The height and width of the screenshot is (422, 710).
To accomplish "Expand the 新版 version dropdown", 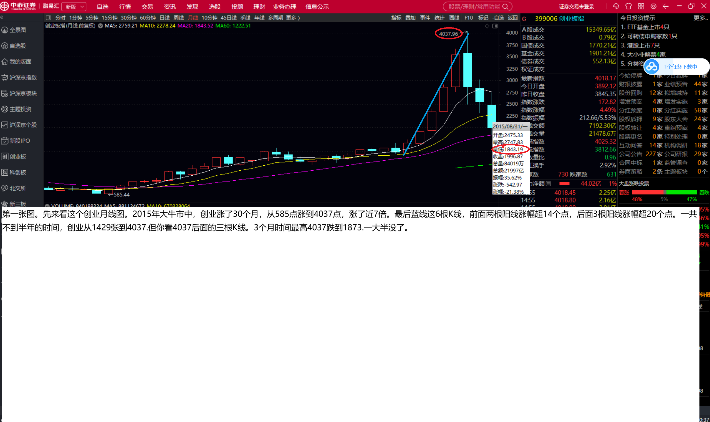I will (x=74, y=7).
